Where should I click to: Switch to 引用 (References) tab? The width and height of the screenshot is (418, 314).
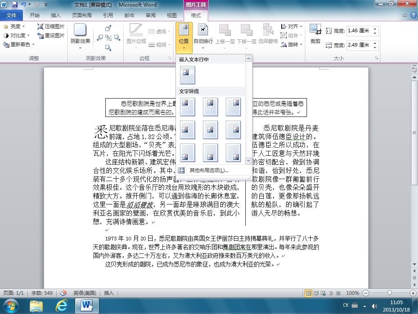coord(108,15)
